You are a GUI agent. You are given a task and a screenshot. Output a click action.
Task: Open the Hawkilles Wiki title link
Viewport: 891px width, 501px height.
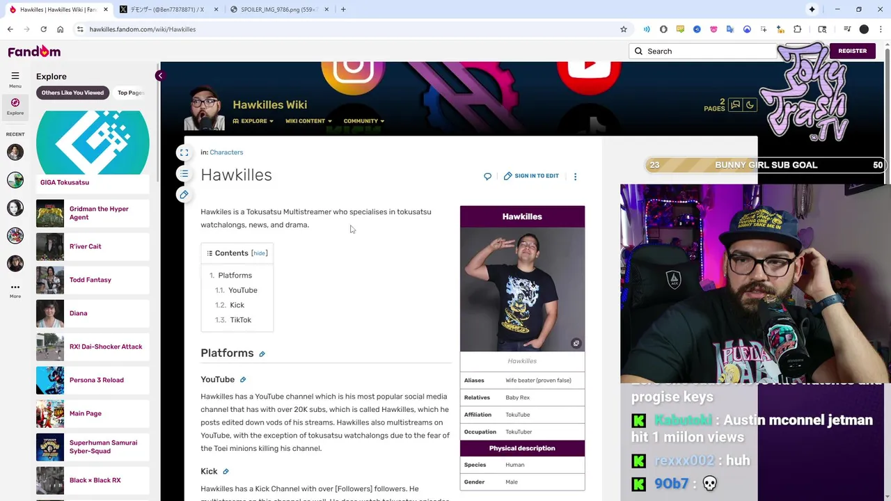click(x=269, y=105)
